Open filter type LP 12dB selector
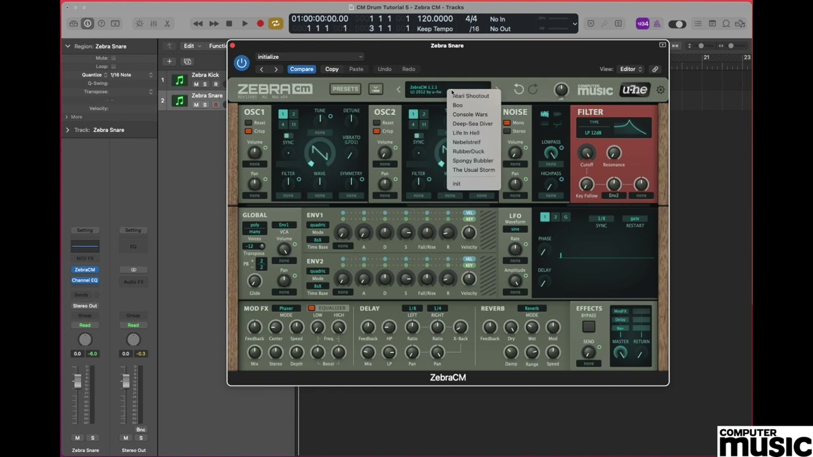813x457 pixels. tap(593, 133)
